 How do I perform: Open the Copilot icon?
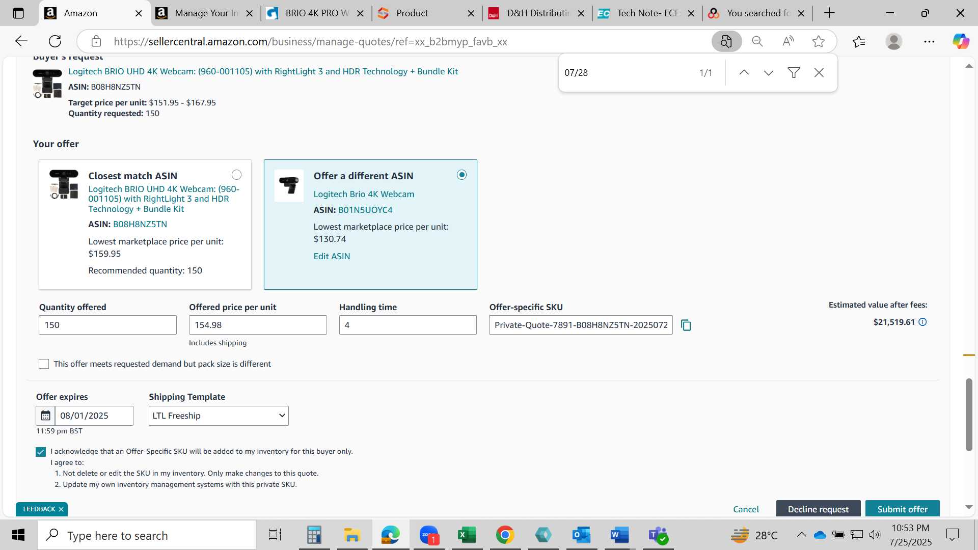click(961, 41)
